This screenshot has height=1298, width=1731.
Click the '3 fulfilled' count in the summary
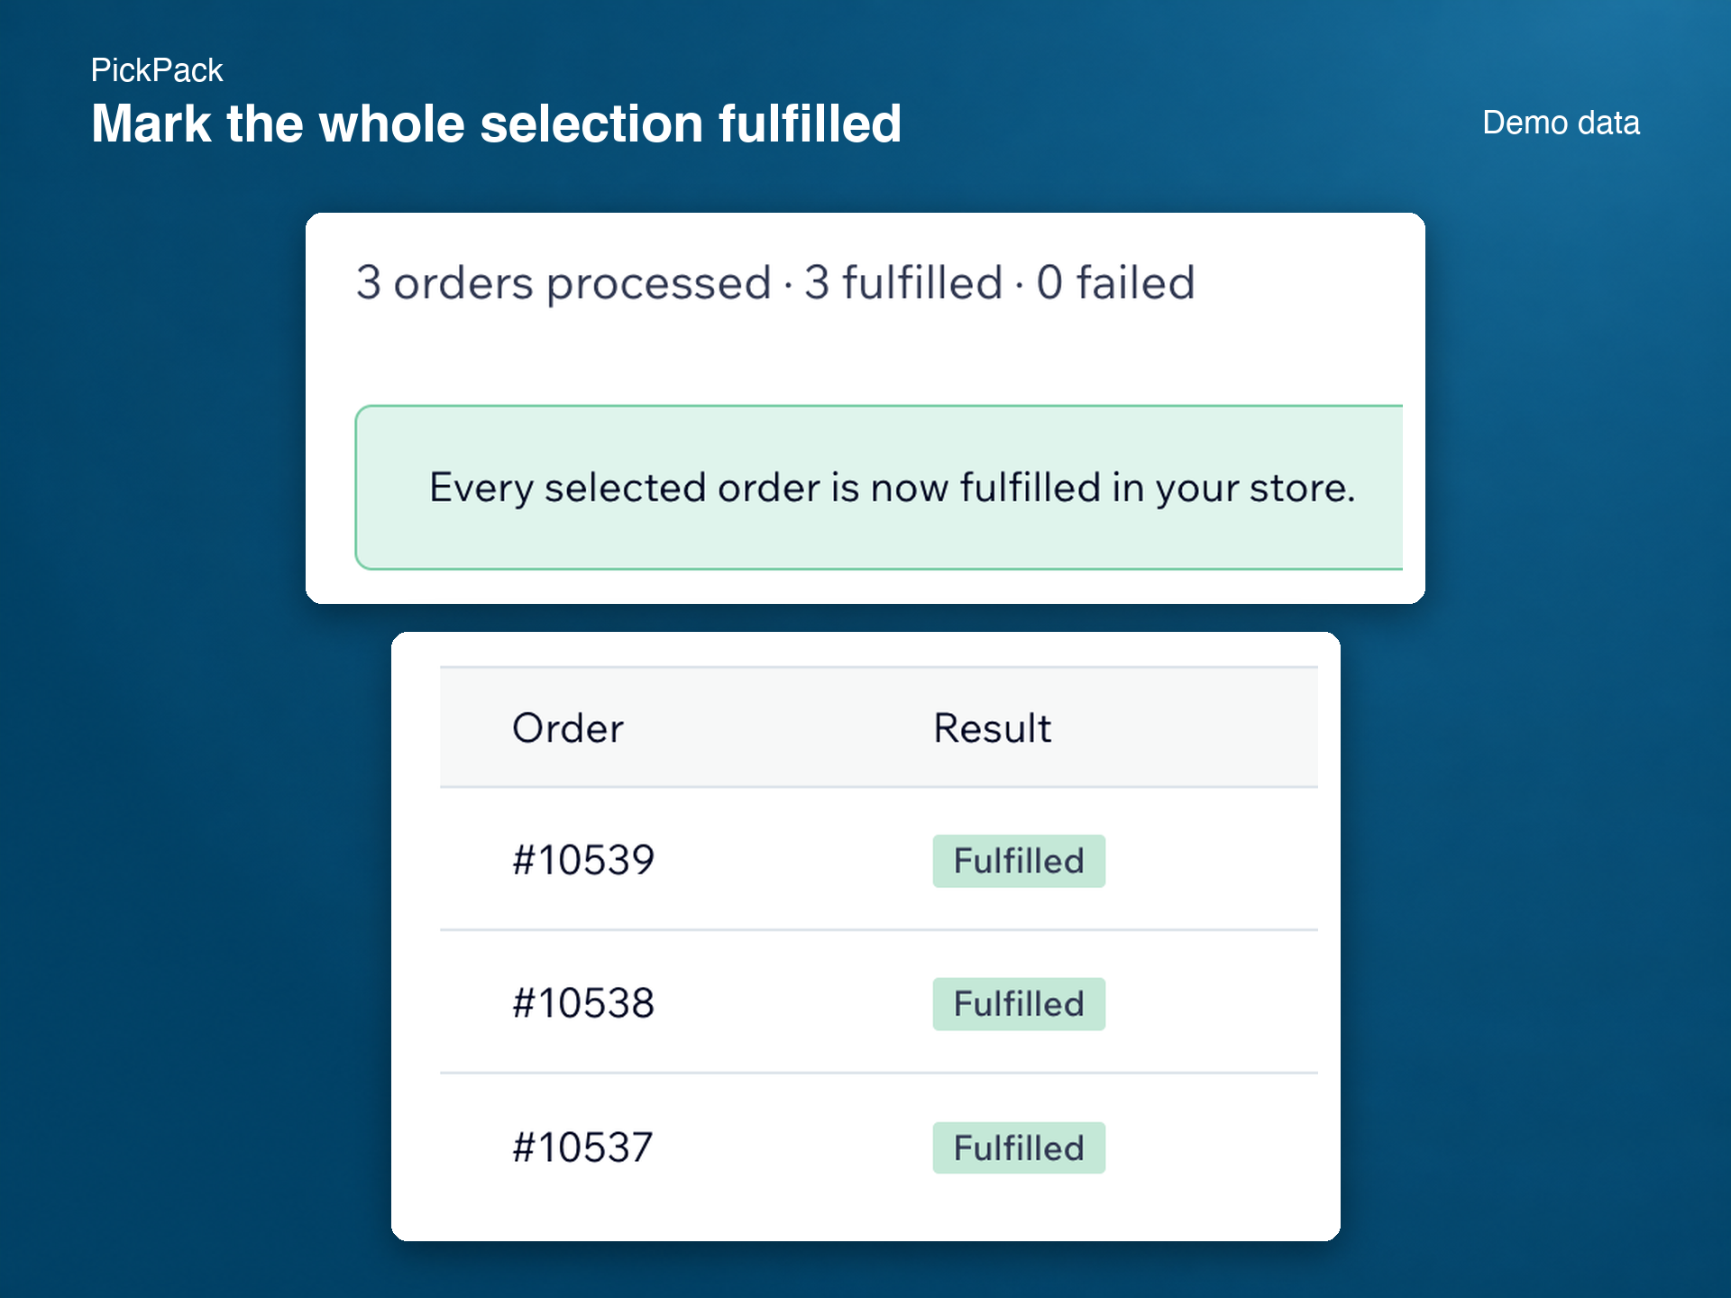point(903,283)
